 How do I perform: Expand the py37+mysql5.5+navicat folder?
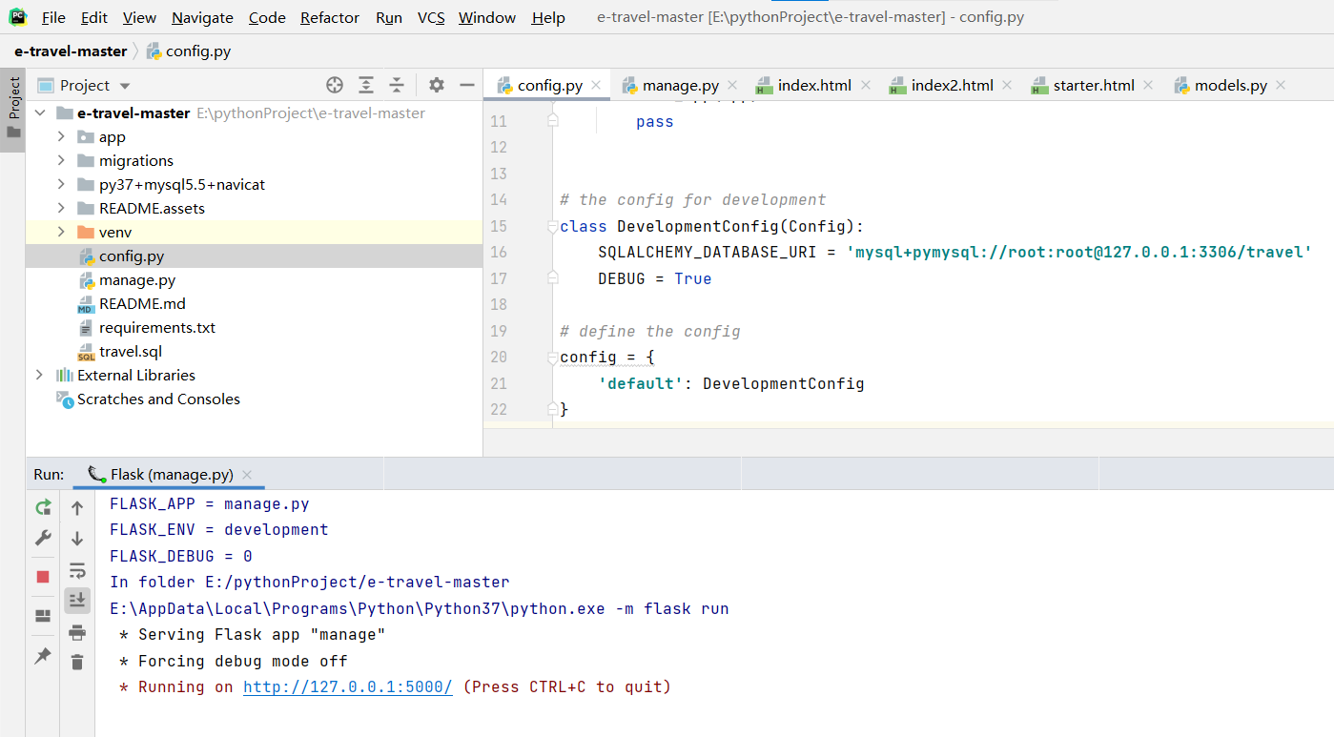tap(61, 184)
